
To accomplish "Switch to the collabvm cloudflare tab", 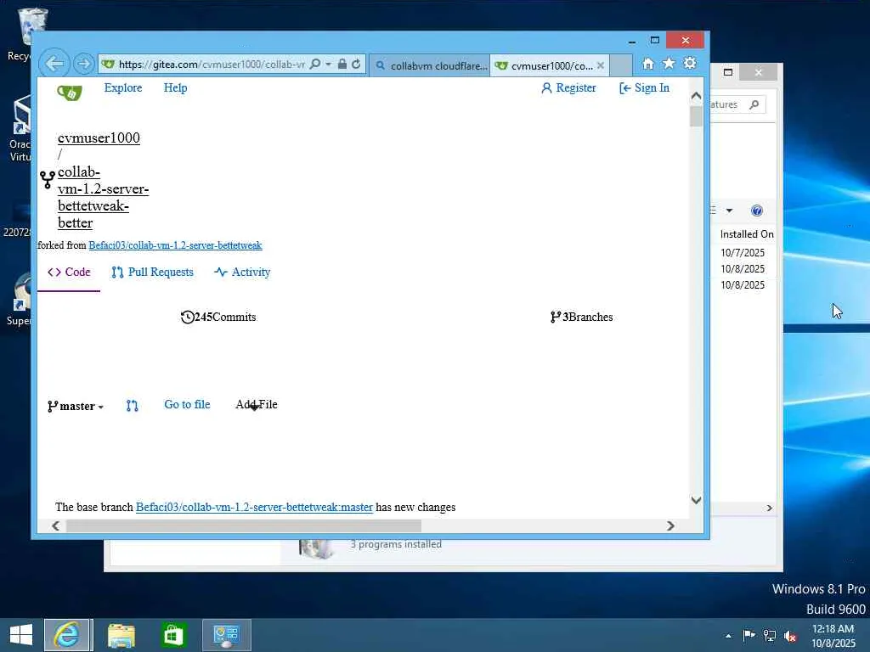I will tap(431, 65).
